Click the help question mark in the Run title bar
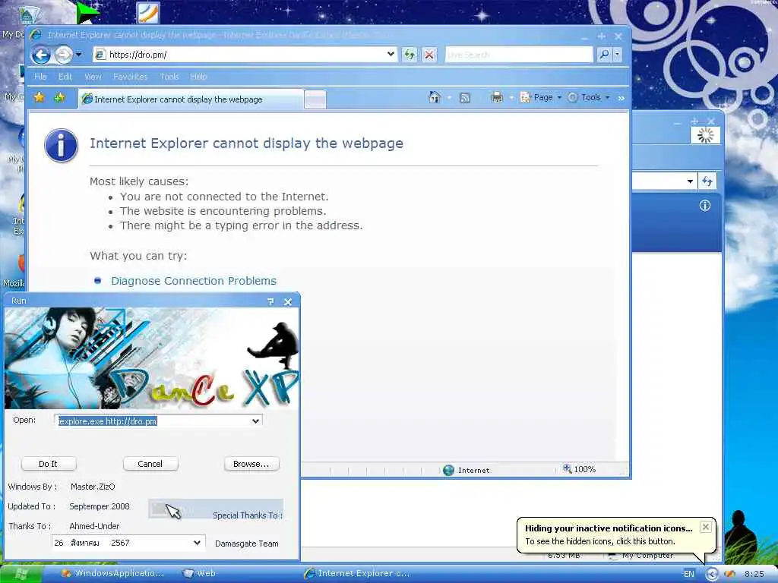This screenshot has height=583, width=778. (x=270, y=301)
